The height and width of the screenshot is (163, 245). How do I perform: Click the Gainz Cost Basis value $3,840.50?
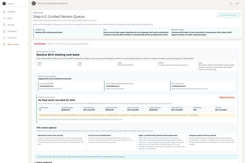pyautogui.click(x=109, y=110)
